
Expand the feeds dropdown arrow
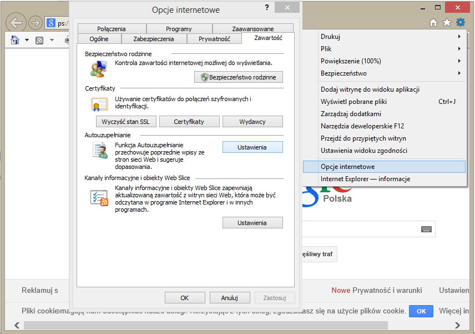[52, 40]
